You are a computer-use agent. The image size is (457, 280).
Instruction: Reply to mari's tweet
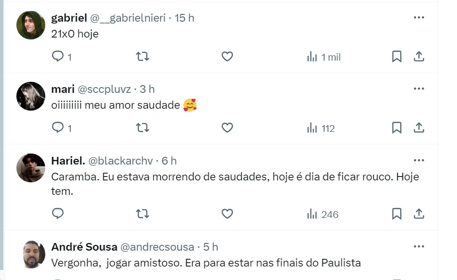point(58,128)
